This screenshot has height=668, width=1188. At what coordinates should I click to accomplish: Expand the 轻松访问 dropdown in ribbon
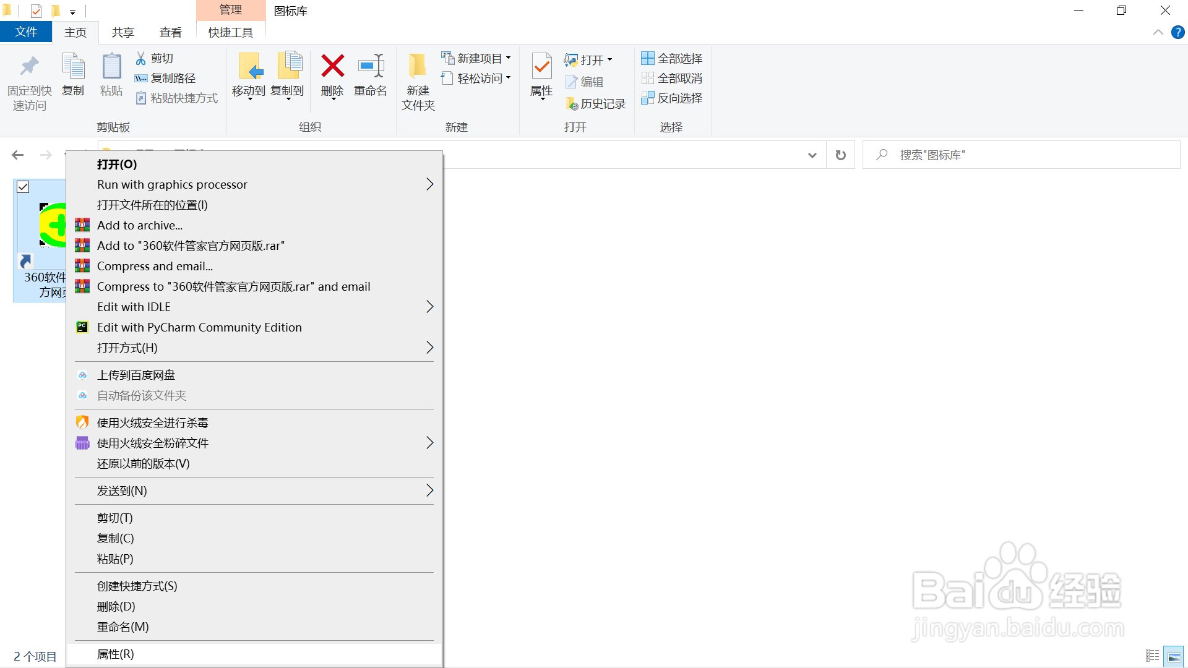[509, 77]
